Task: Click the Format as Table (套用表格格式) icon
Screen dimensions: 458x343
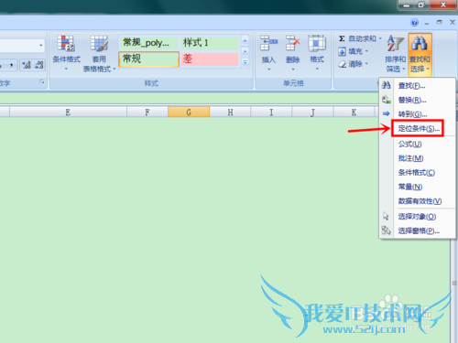Action: tap(99, 44)
